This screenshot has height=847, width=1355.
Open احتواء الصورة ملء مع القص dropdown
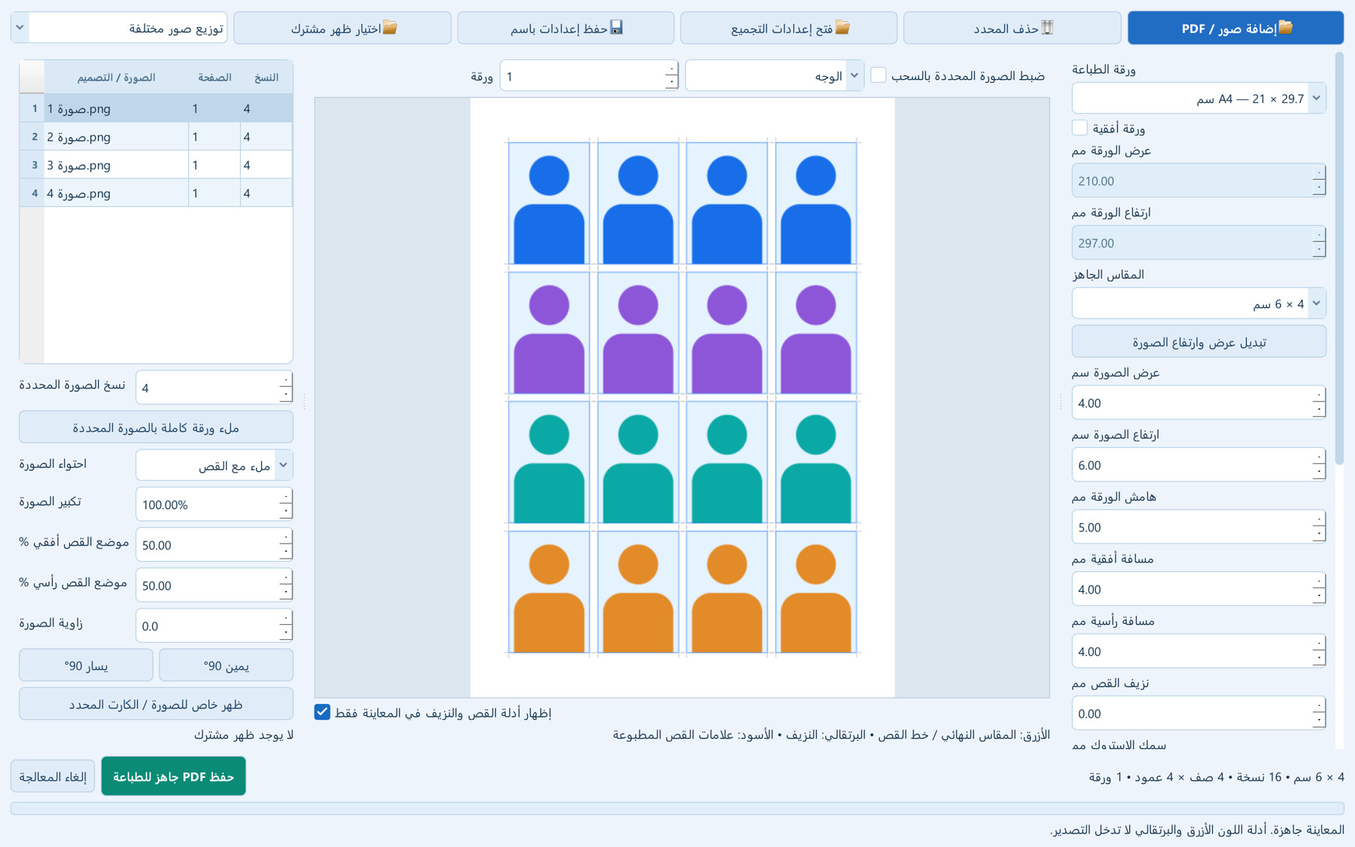[x=214, y=465]
